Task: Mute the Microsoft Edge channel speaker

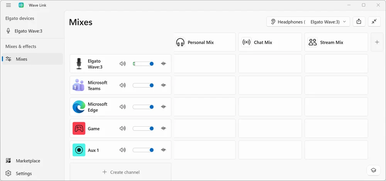Action: click(123, 107)
